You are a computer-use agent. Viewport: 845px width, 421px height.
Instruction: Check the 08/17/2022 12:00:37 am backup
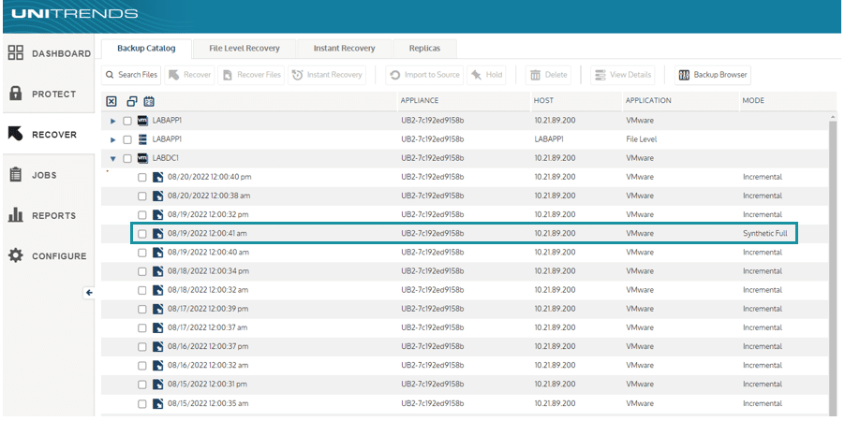click(141, 328)
